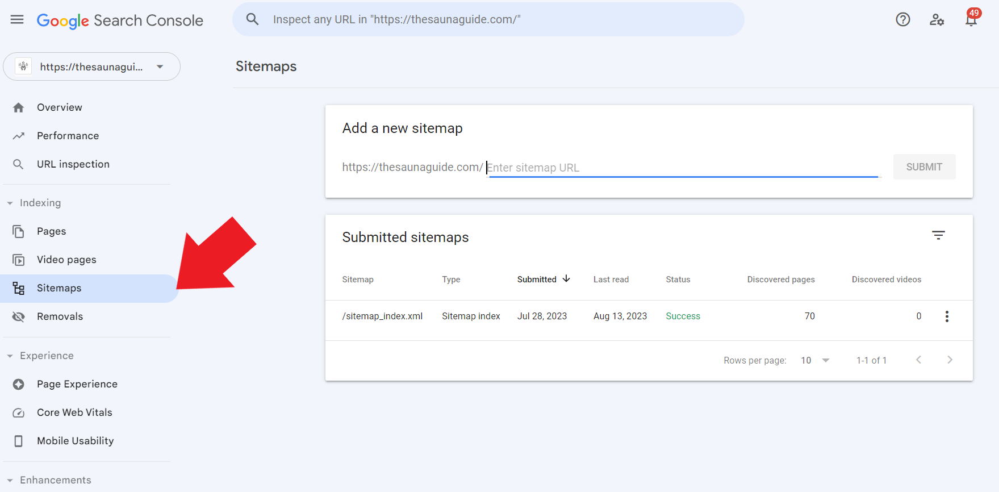
Task: Sort by the Discovered videos column header
Action: [x=887, y=280]
